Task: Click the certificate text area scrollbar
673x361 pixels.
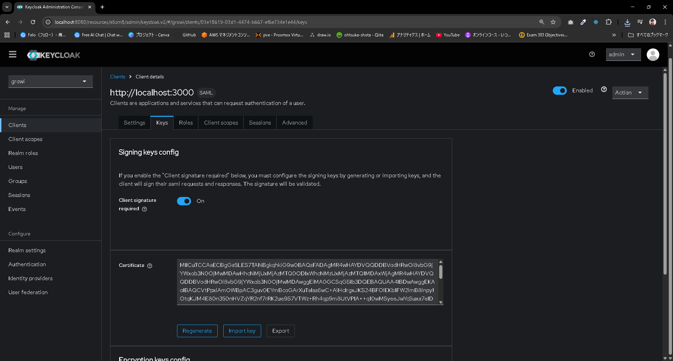Action: pos(441,272)
